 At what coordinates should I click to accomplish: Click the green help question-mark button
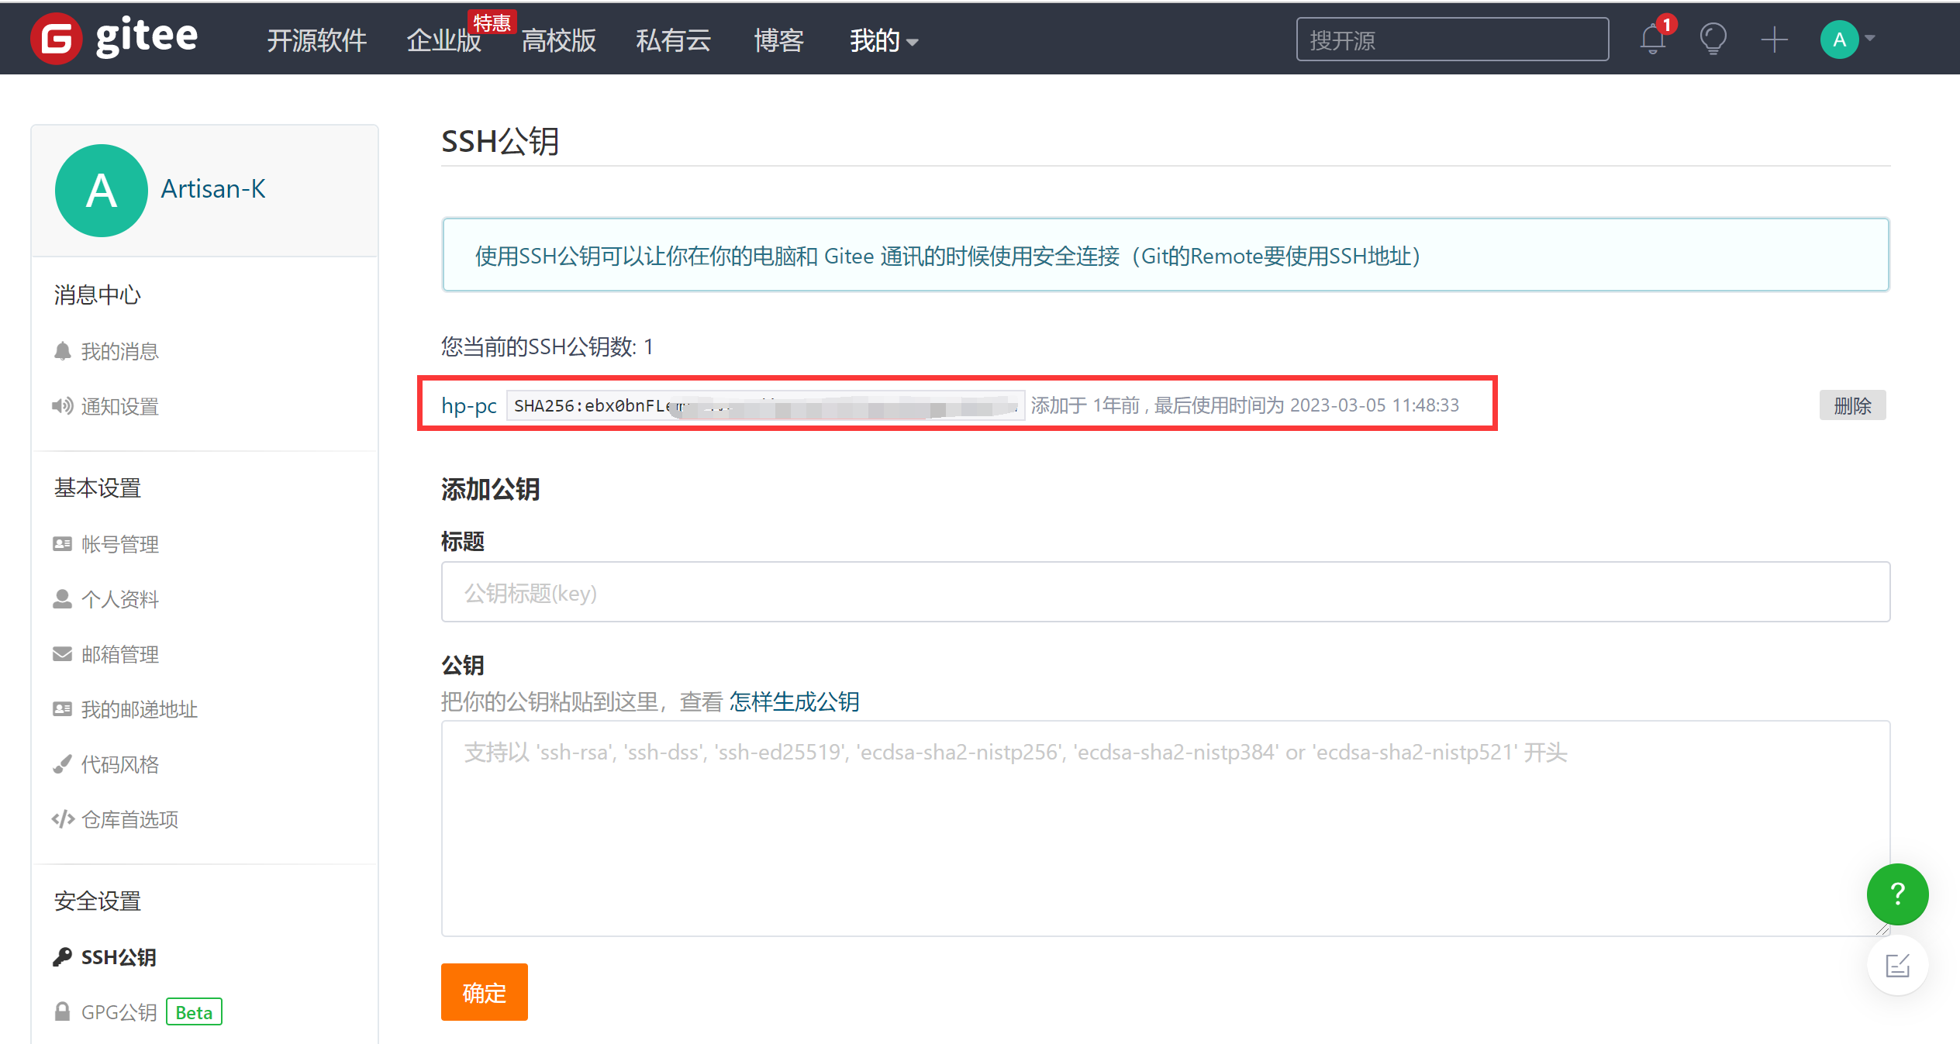pyautogui.click(x=1896, y=894)
